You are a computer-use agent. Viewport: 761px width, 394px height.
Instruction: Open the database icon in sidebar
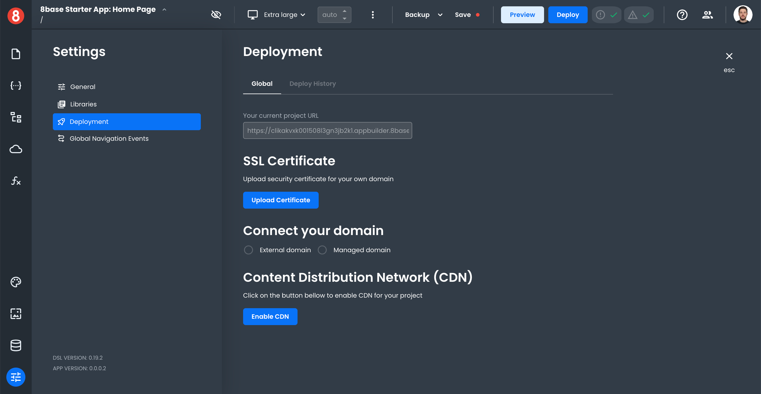[16, 345]
